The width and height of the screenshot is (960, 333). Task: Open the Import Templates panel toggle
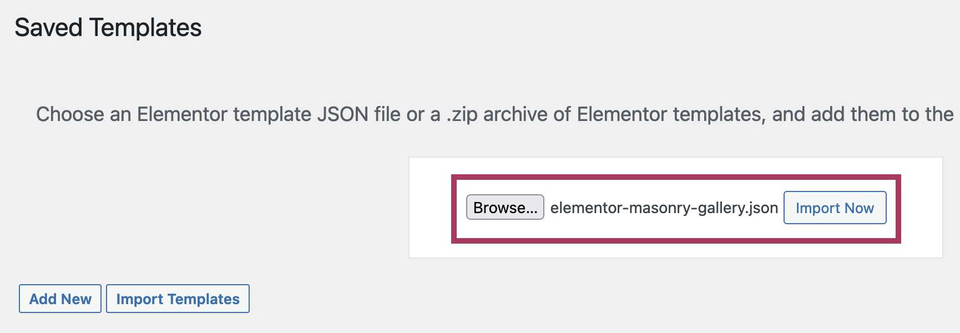point(178,299)
